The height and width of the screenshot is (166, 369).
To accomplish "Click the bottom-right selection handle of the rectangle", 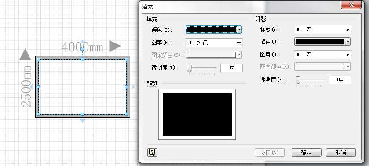I will [126, 114].
